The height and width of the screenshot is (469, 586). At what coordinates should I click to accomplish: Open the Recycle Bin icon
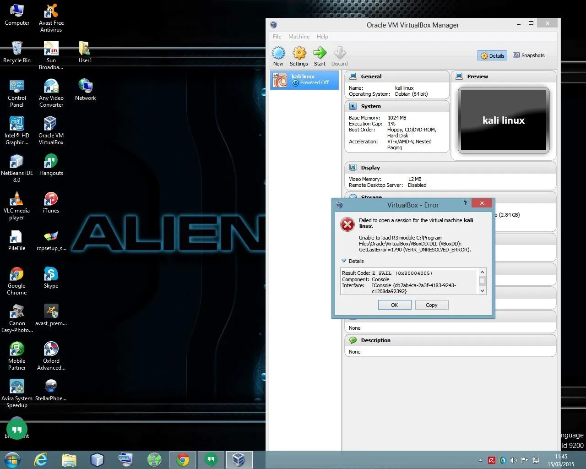(17, 52)
